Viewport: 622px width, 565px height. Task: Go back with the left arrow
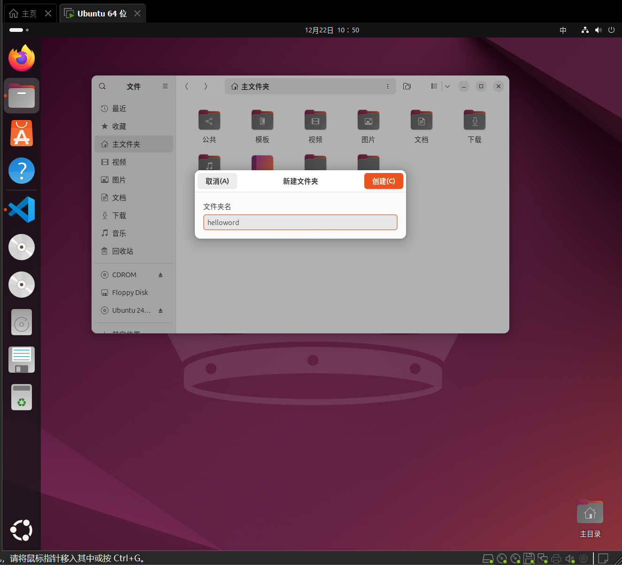coord(187,86)
